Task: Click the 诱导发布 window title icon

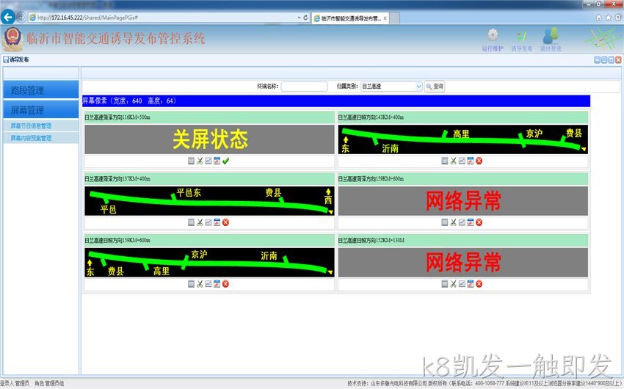Action: [6, 59]
